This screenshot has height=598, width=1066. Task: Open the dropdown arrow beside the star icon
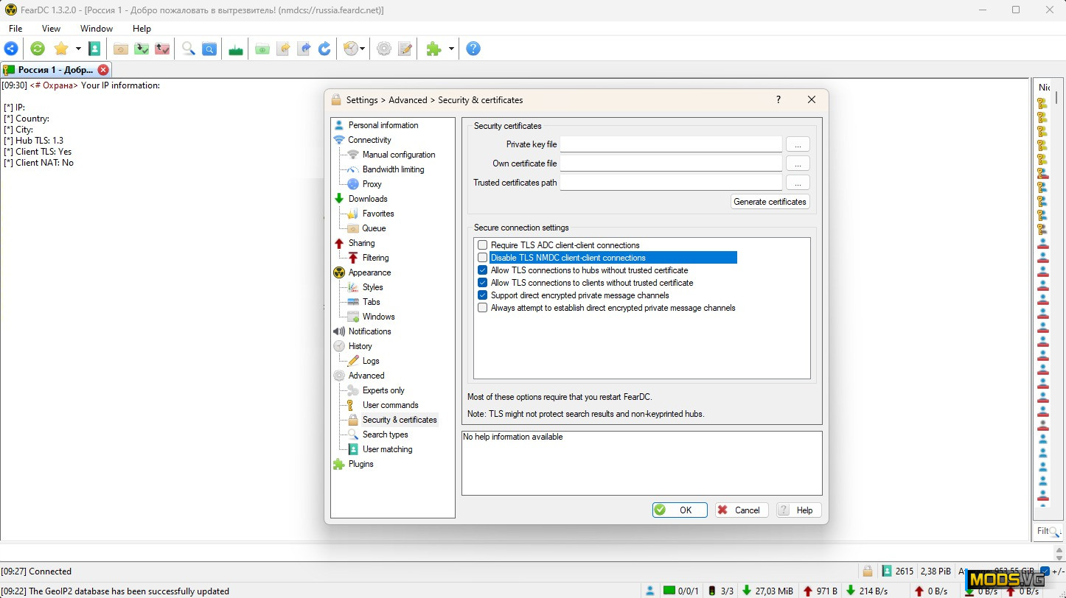click(x=77, y=49)
